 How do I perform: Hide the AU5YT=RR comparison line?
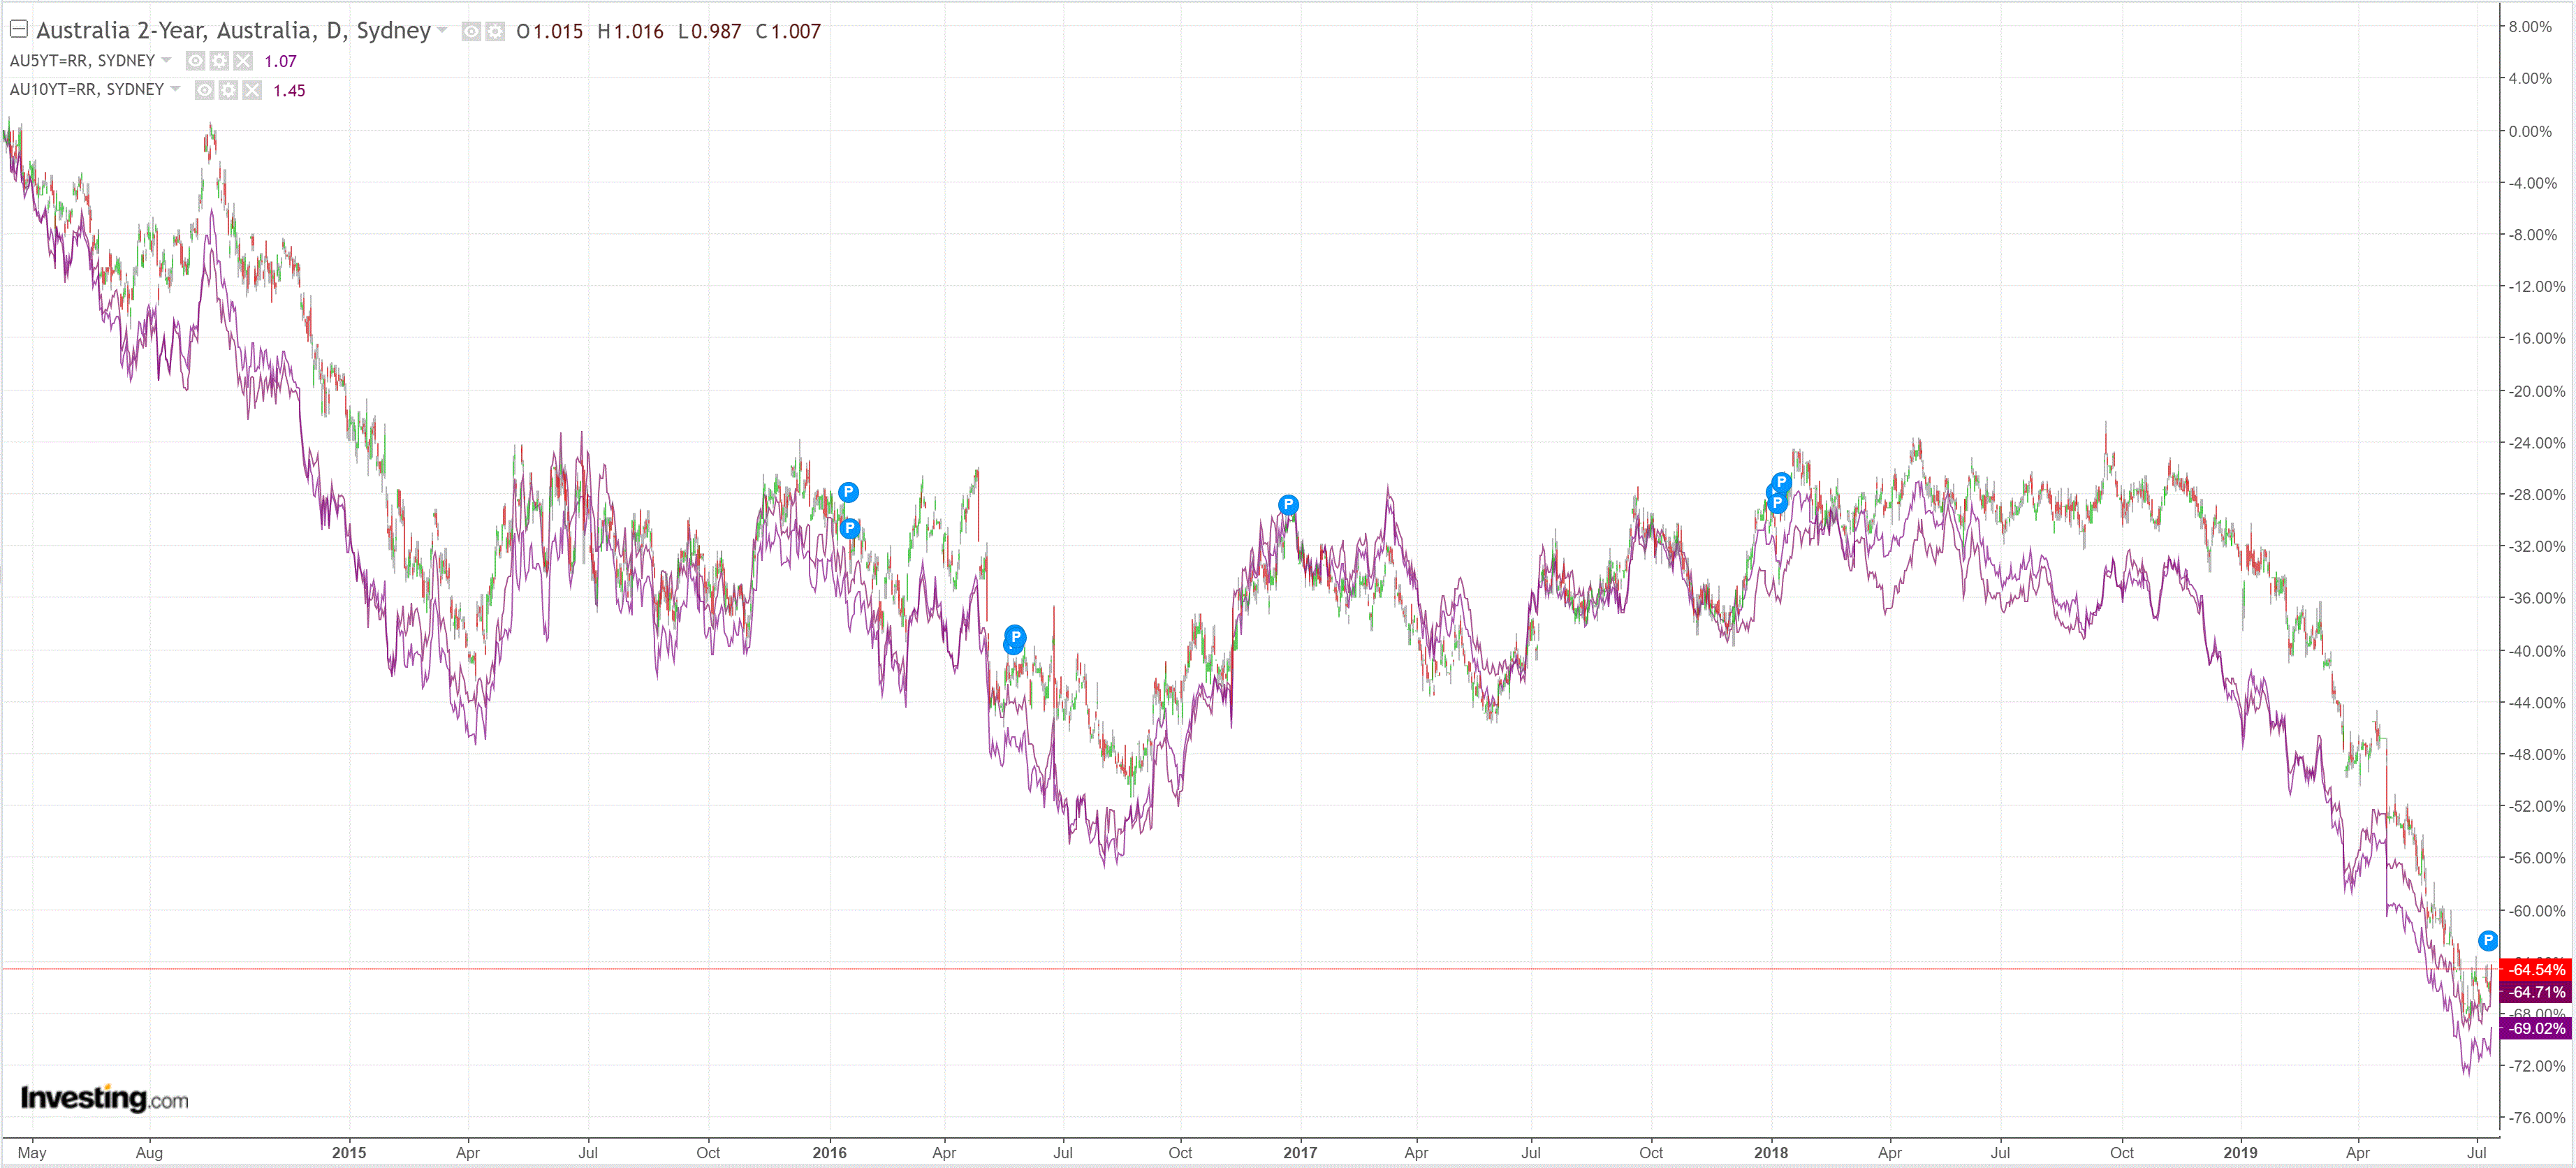196,61
